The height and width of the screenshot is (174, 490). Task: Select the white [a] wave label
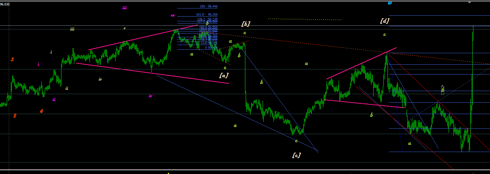pyautogui.click(x=224, y=75)
